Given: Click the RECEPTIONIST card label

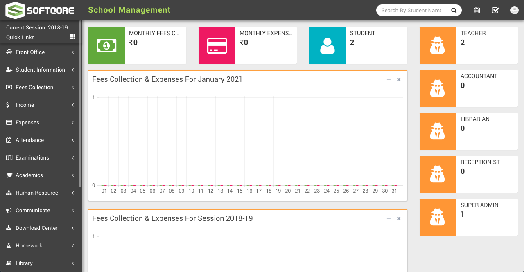Looking at the screenshot, I should [480, 162].
